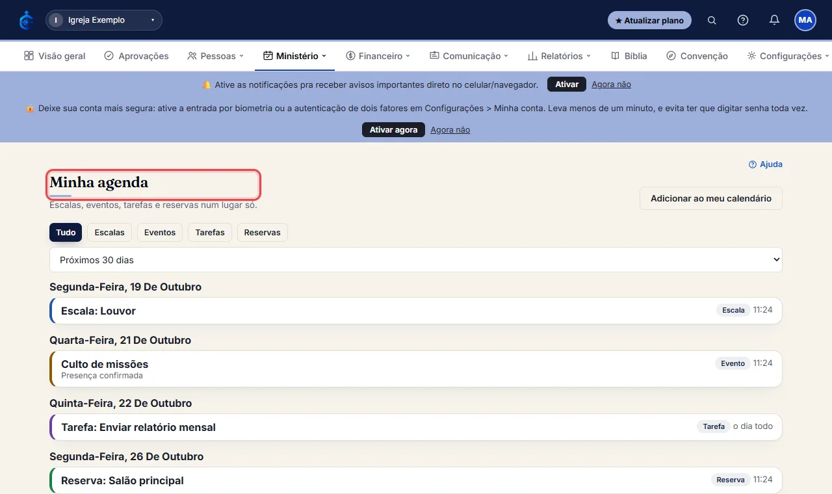This screenshot has width=832, height=494.
Task: Go to Visão geral
Action: [55, 56]
